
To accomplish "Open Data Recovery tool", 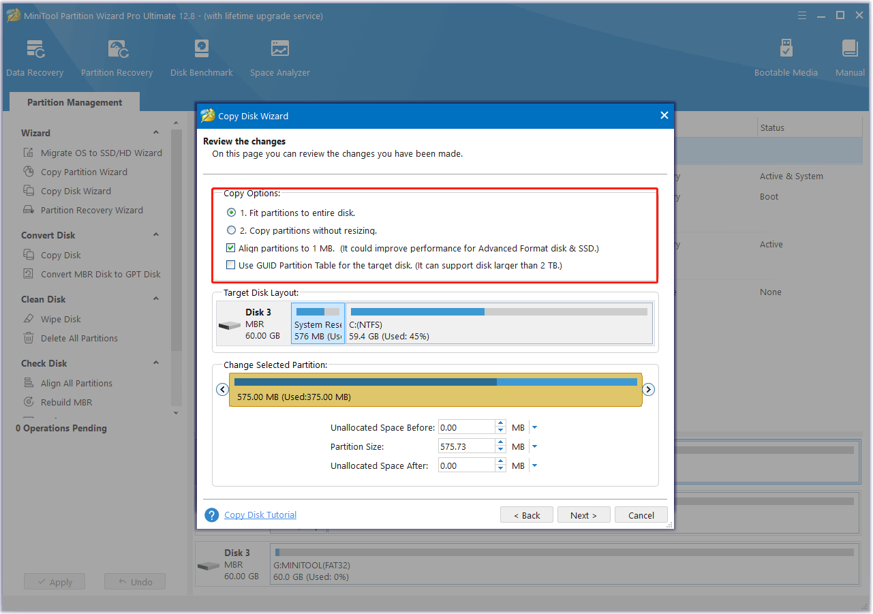I will click(x=35, y=58).
